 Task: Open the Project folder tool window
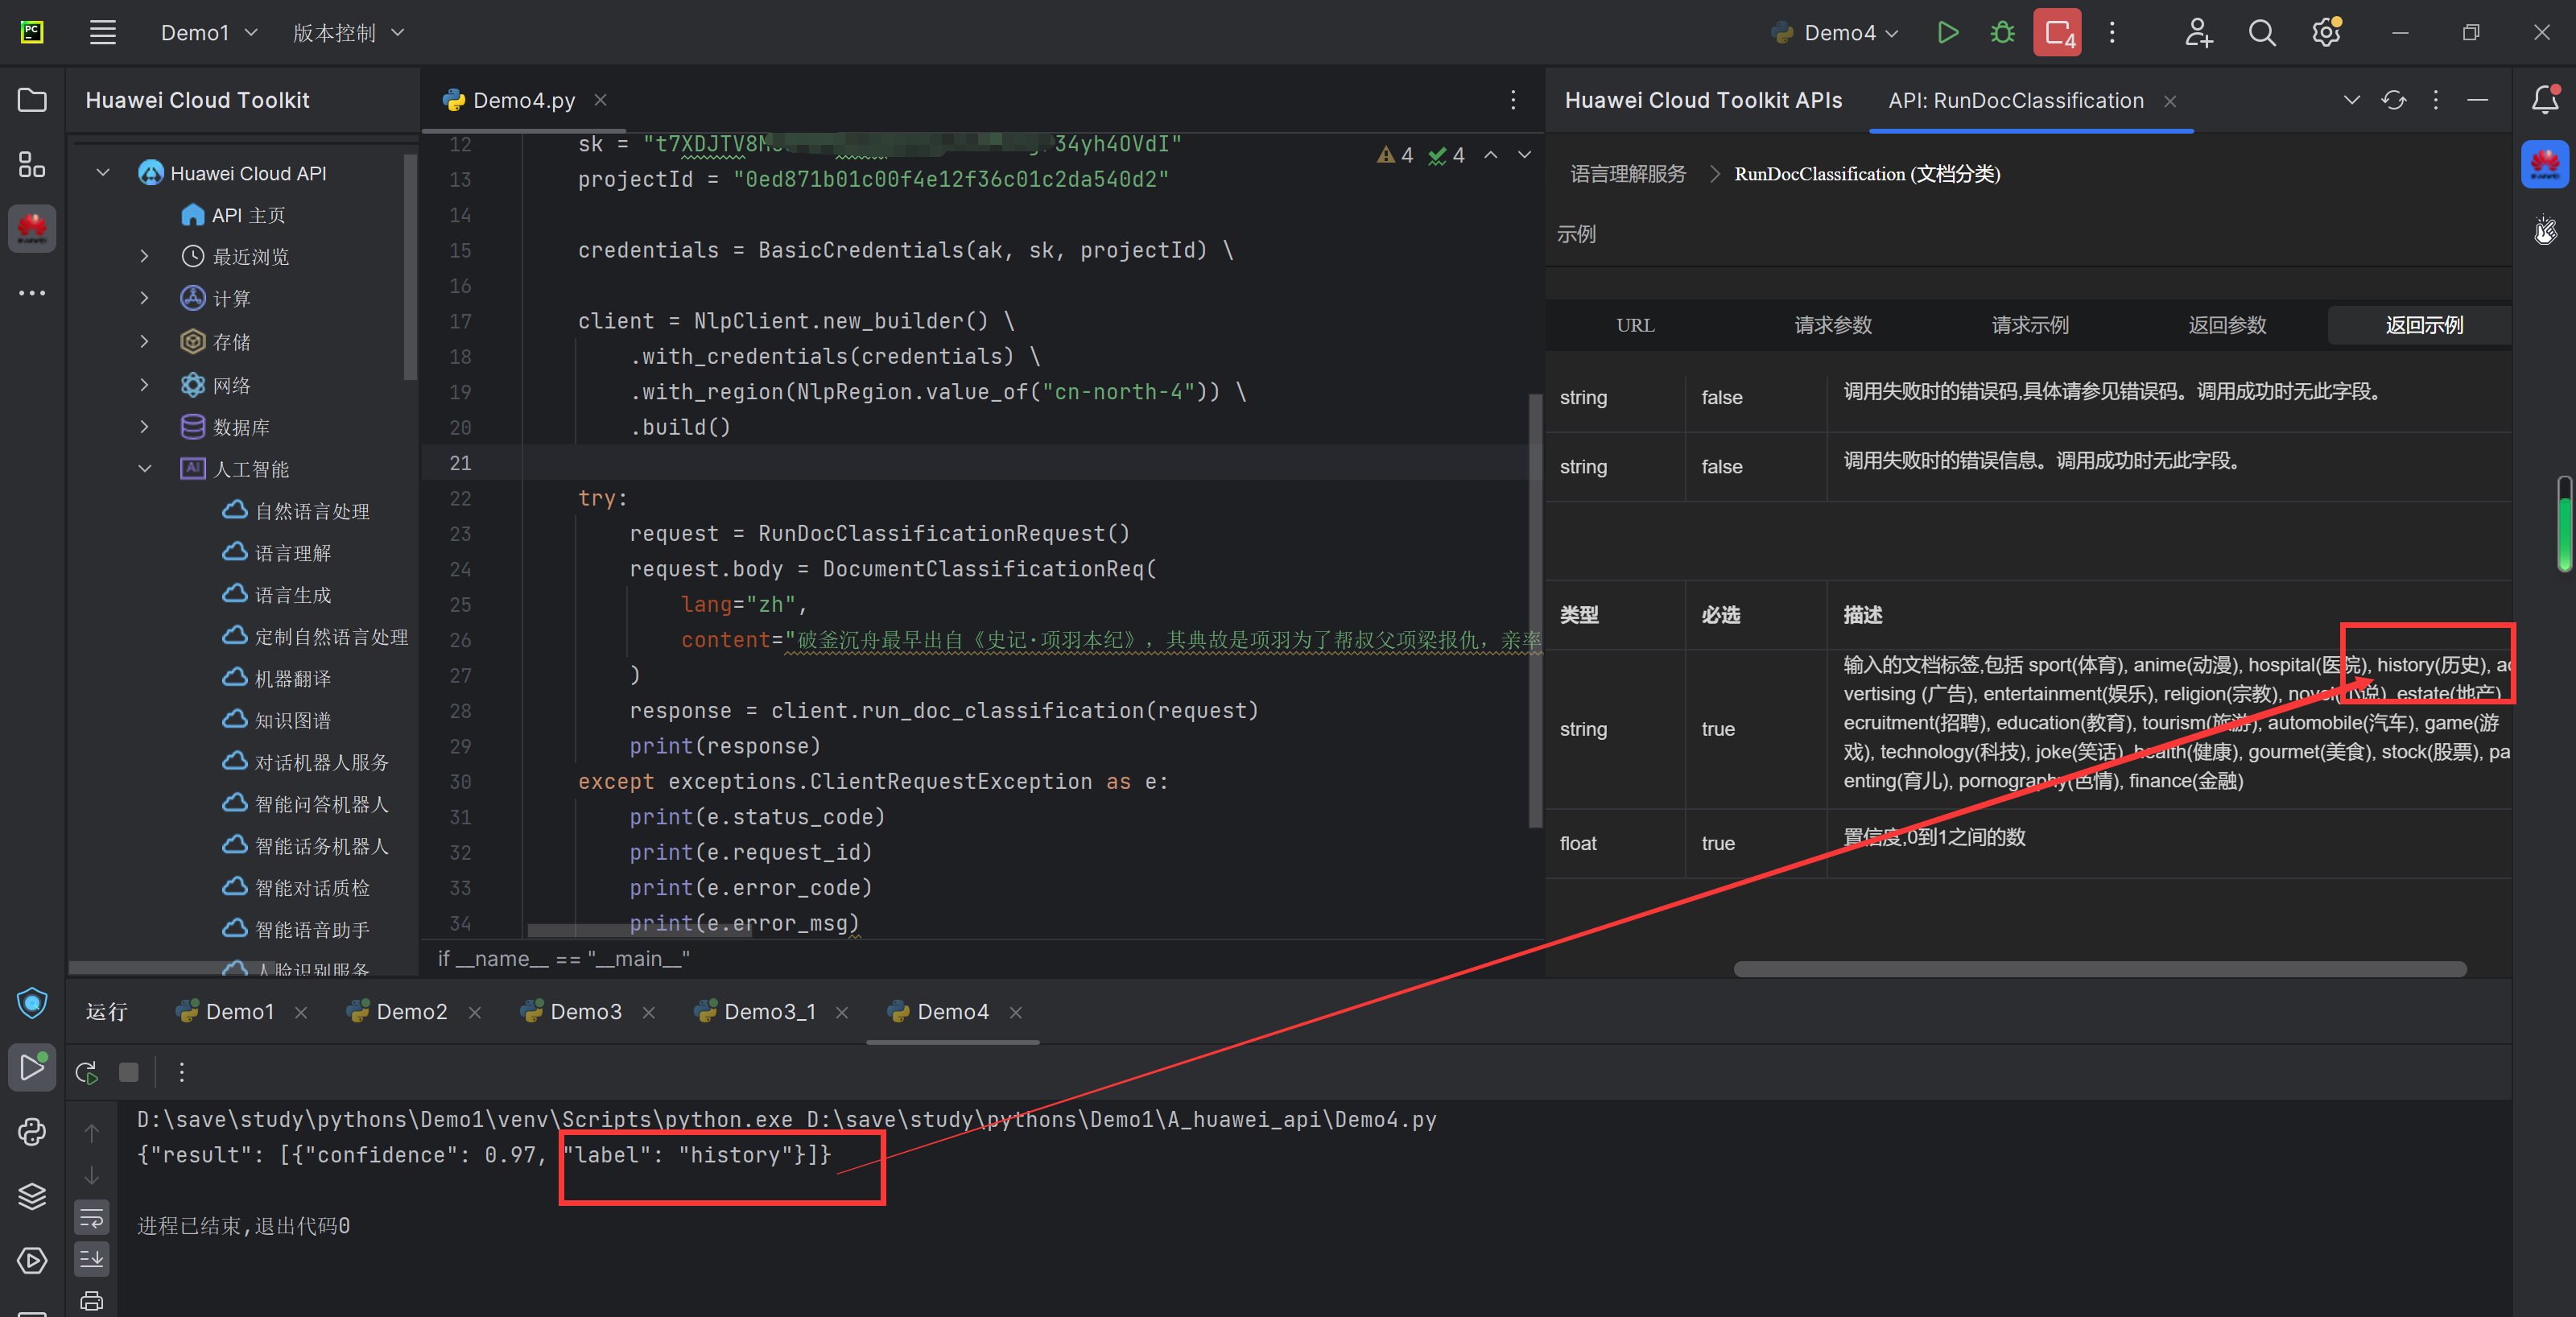[x=32, y=100]
